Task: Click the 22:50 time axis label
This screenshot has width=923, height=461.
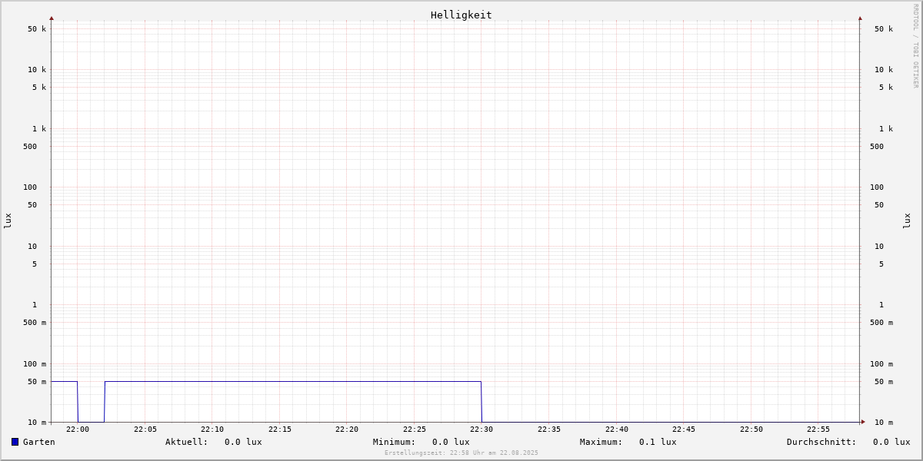Action: click(x=751, y=429)
